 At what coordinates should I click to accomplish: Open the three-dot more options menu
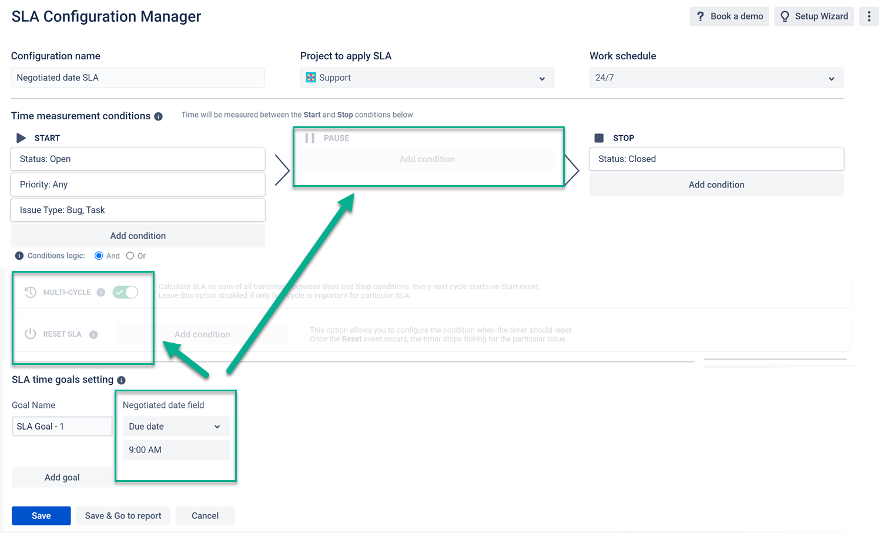pos(869,16)
